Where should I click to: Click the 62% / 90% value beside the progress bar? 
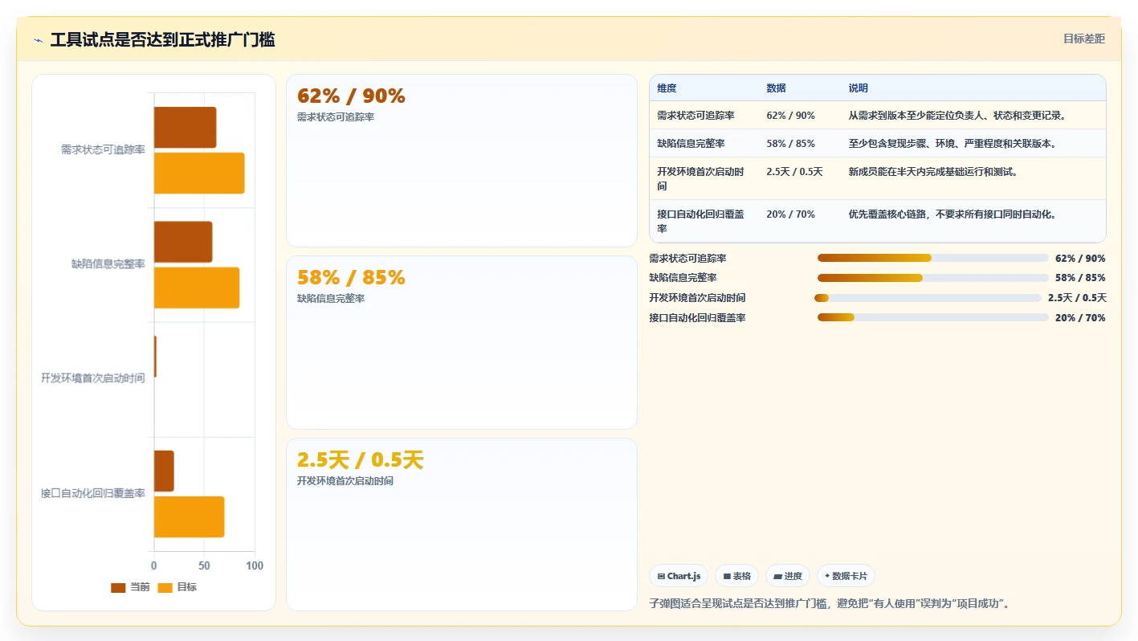(1080, 259)
